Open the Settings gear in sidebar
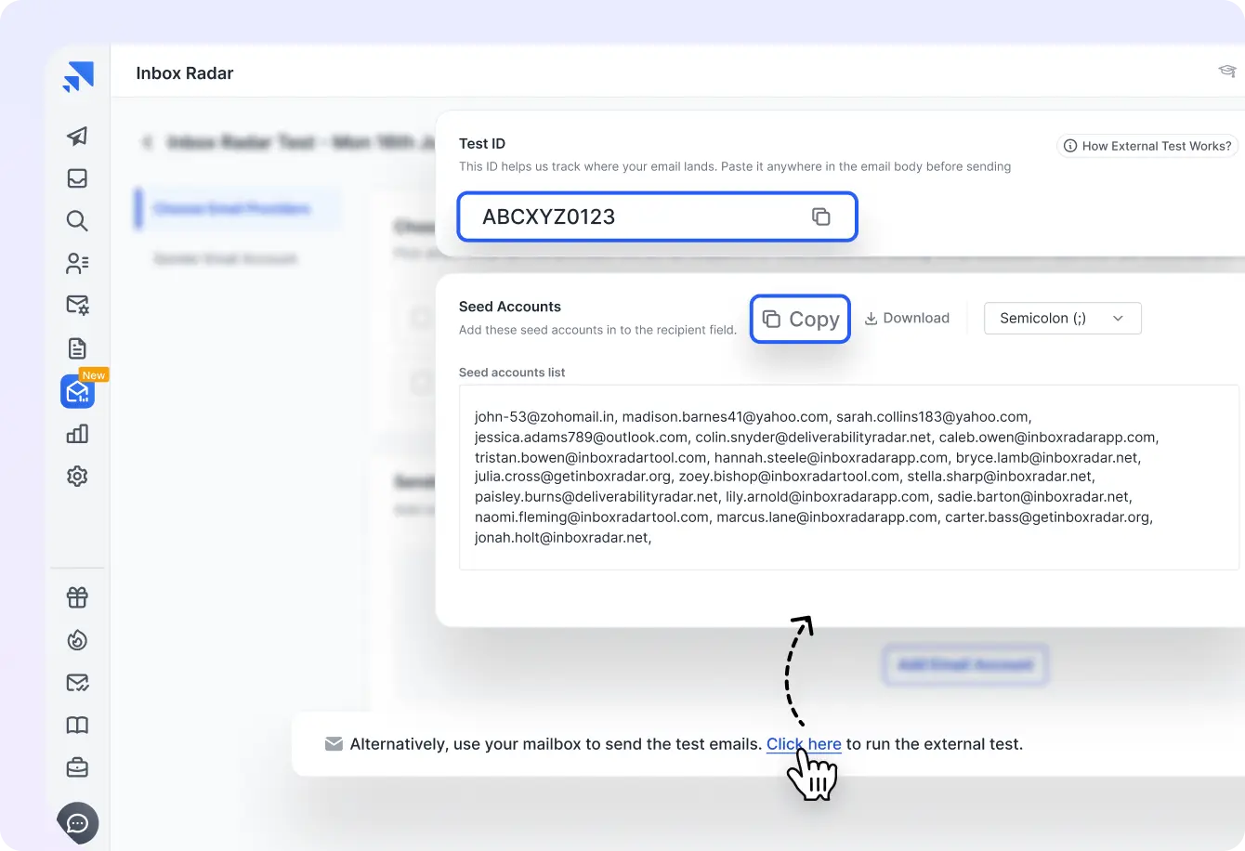The image size is (1245, 851). point(77,476)
